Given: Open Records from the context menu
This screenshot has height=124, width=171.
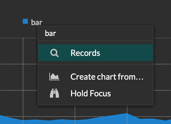Looking at the screenshot, I should (95, 53).
